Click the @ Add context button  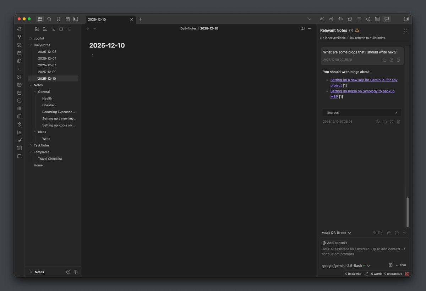pyautogui.click(x=335, y=243)
